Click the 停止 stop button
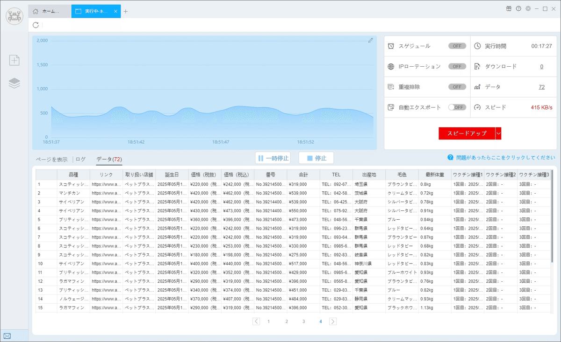The width and height of the screenshot is (561, 342). pos(316,158)
